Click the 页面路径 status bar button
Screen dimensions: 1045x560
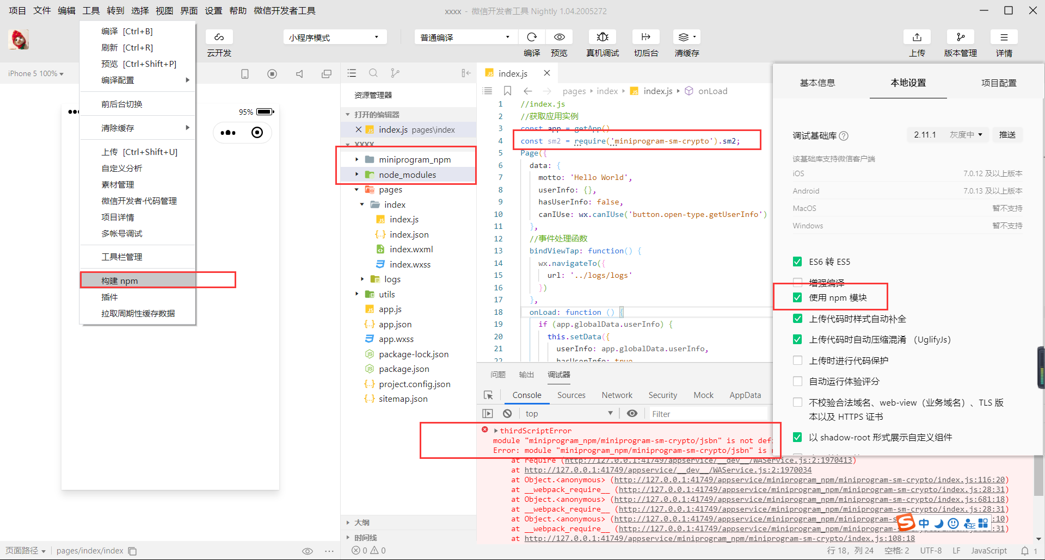point(26,551)
